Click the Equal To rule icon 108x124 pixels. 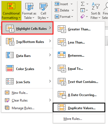[x=62, y=68]
